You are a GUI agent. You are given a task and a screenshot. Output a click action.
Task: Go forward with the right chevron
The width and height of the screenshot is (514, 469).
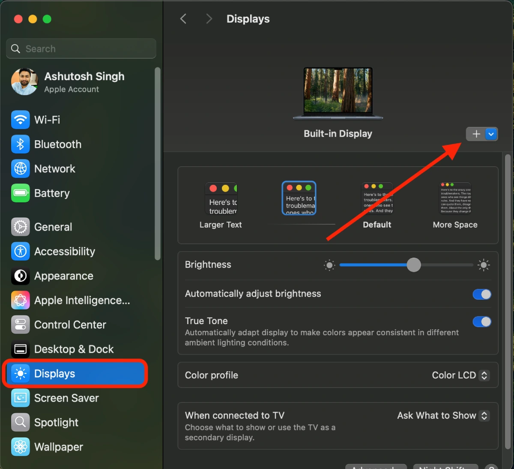click(x=209, y=18)
